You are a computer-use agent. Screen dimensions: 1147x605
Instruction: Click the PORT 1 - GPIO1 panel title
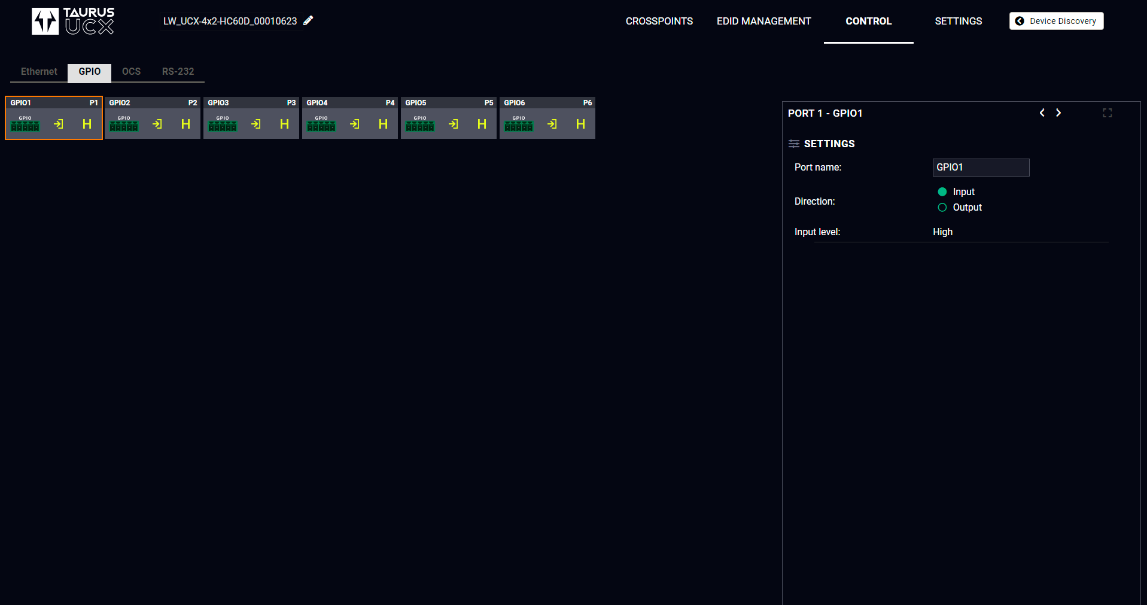pos(825,113)
